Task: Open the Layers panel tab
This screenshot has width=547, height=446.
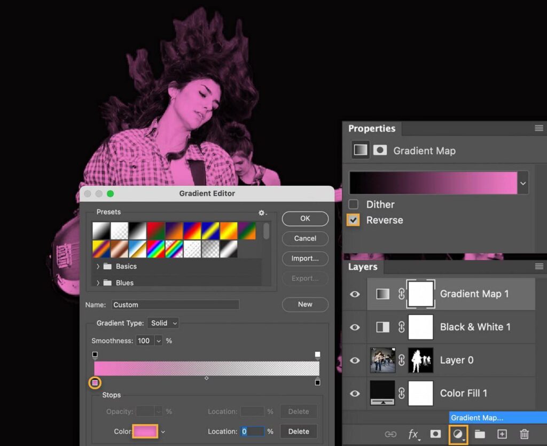Action: [x=363, y=267]
